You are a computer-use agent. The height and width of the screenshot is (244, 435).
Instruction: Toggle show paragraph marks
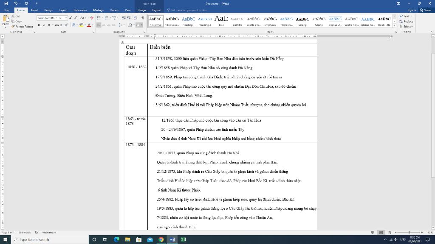pyautogui.click(x=142, y=18)
